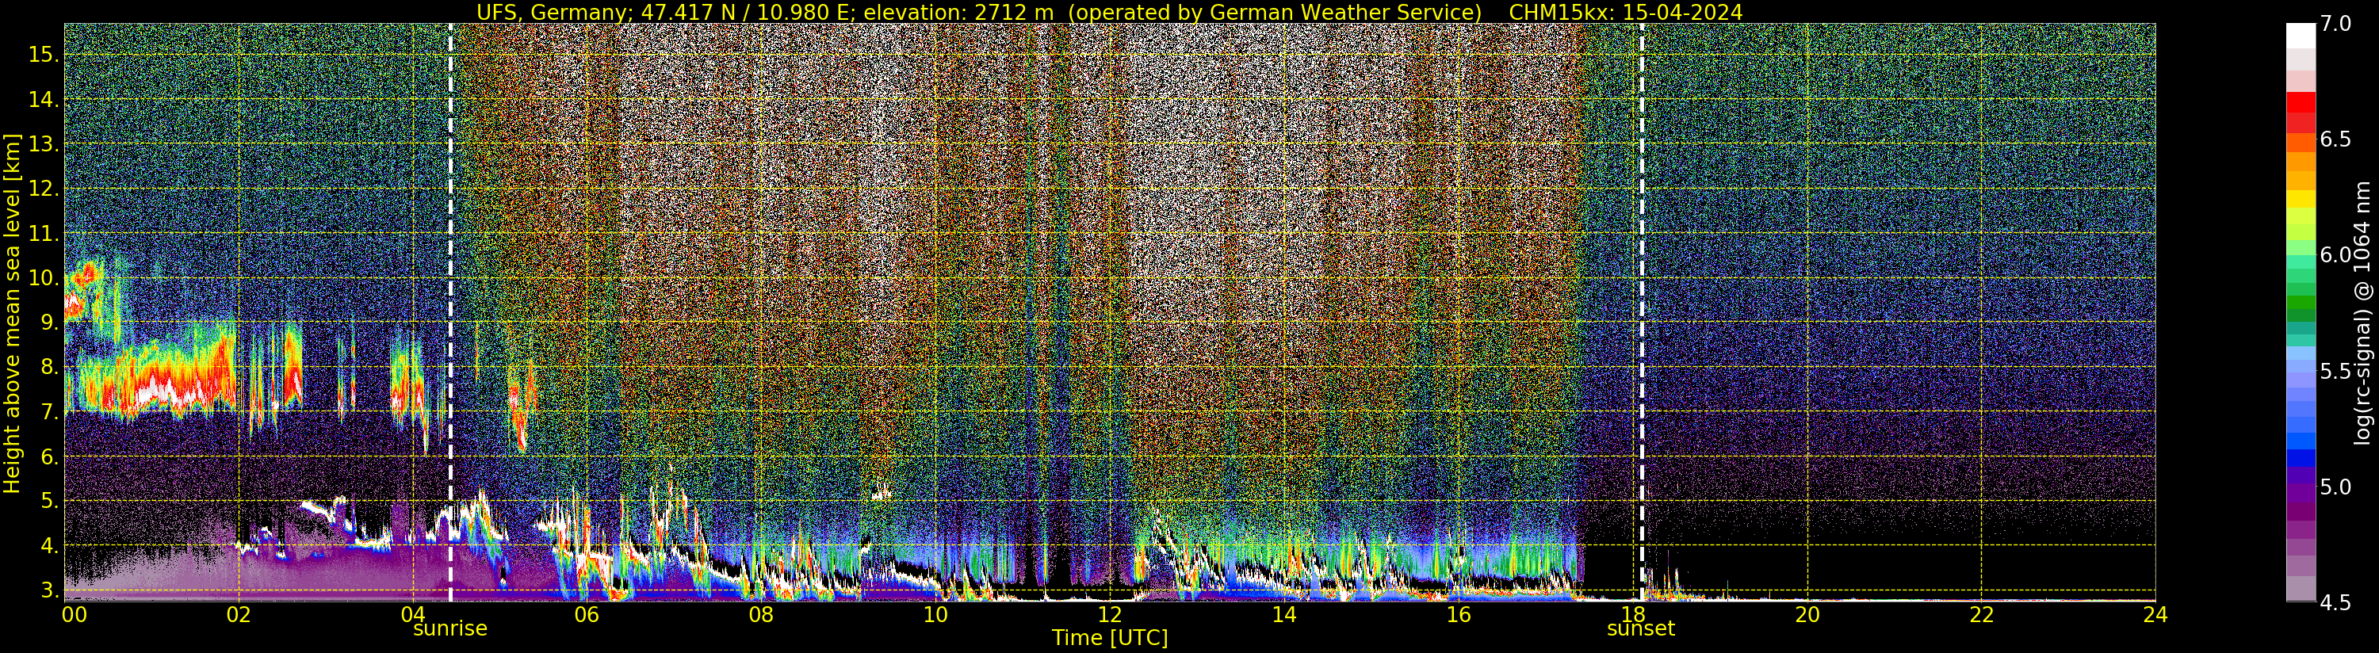Click the height axis tick label '14.'
The height and width of the screenshot is (653, 2379).
pyautogui.click(x=44, y=99)
